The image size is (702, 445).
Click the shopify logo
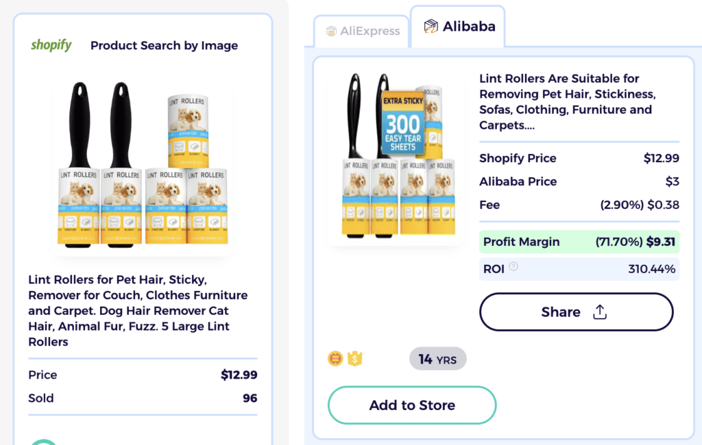pos(51,45)
